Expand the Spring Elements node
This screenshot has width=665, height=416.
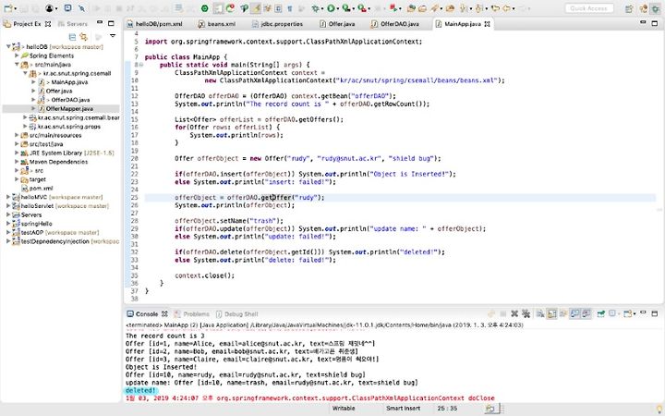click(17, 55)
